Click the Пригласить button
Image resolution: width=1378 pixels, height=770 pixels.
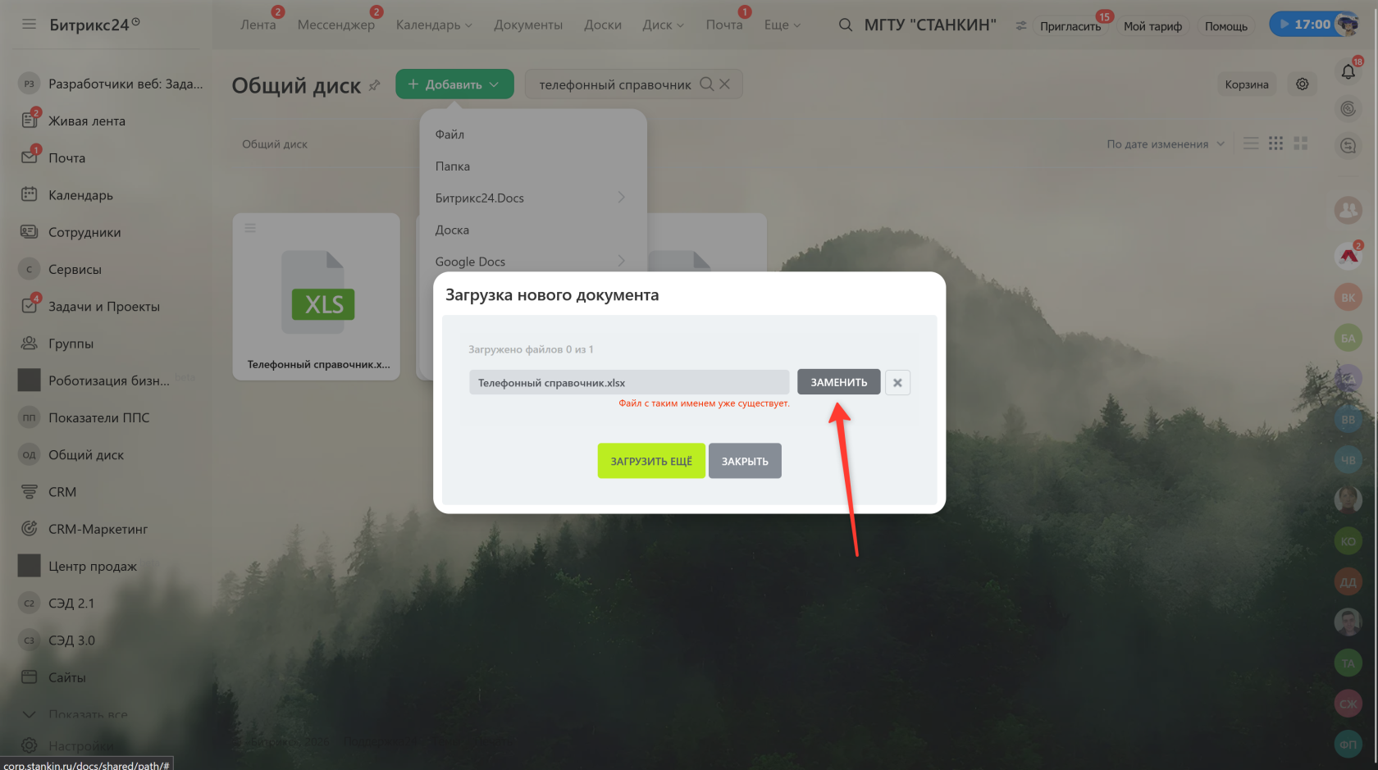point(1070,26)
